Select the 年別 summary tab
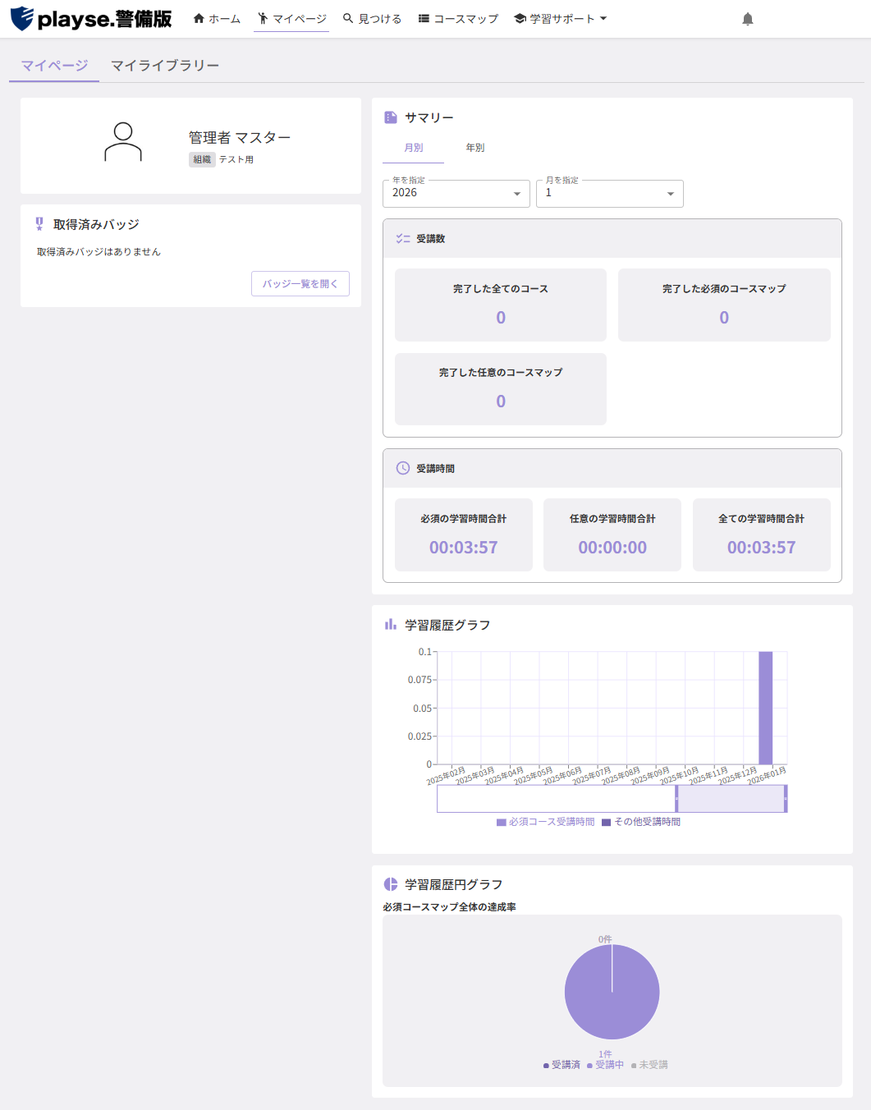871x1110 pixels. [475, 148]
